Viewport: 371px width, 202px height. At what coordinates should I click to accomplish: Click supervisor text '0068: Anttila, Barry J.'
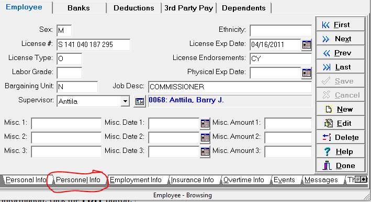click(186, 100)
